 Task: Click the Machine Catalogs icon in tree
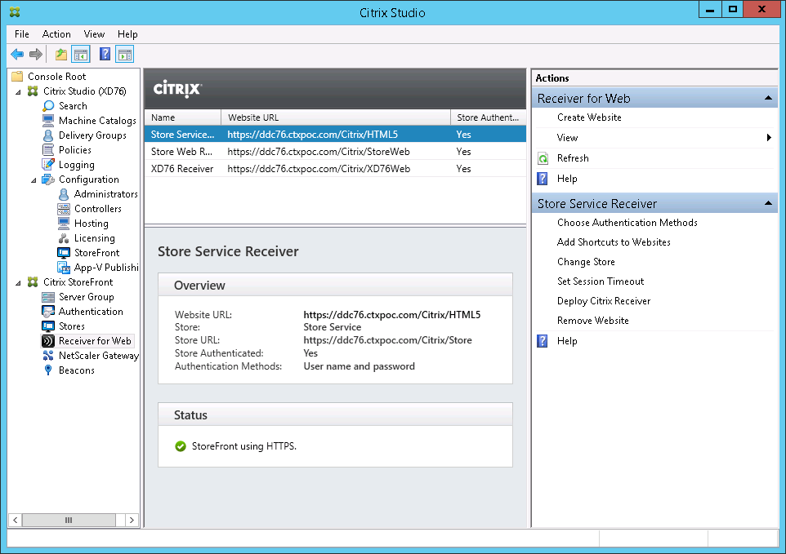point(49,121)
